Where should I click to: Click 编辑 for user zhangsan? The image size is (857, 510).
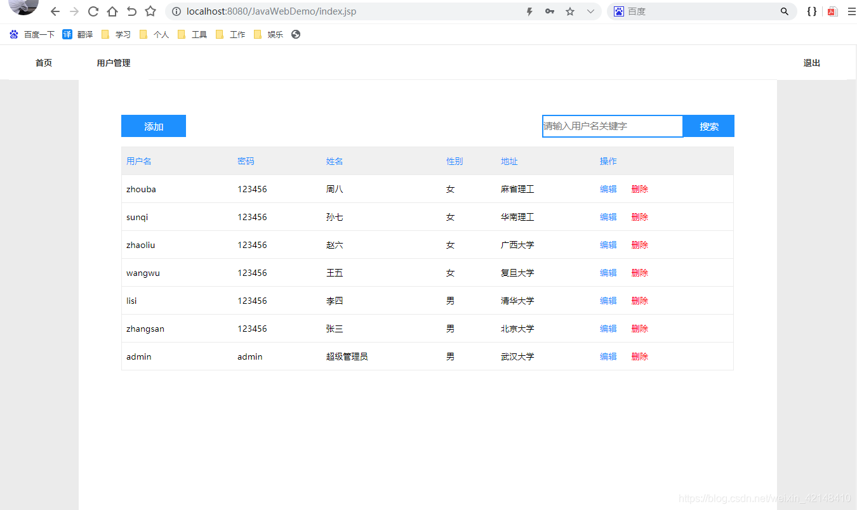pyautogui.click(x=608, y=328)
